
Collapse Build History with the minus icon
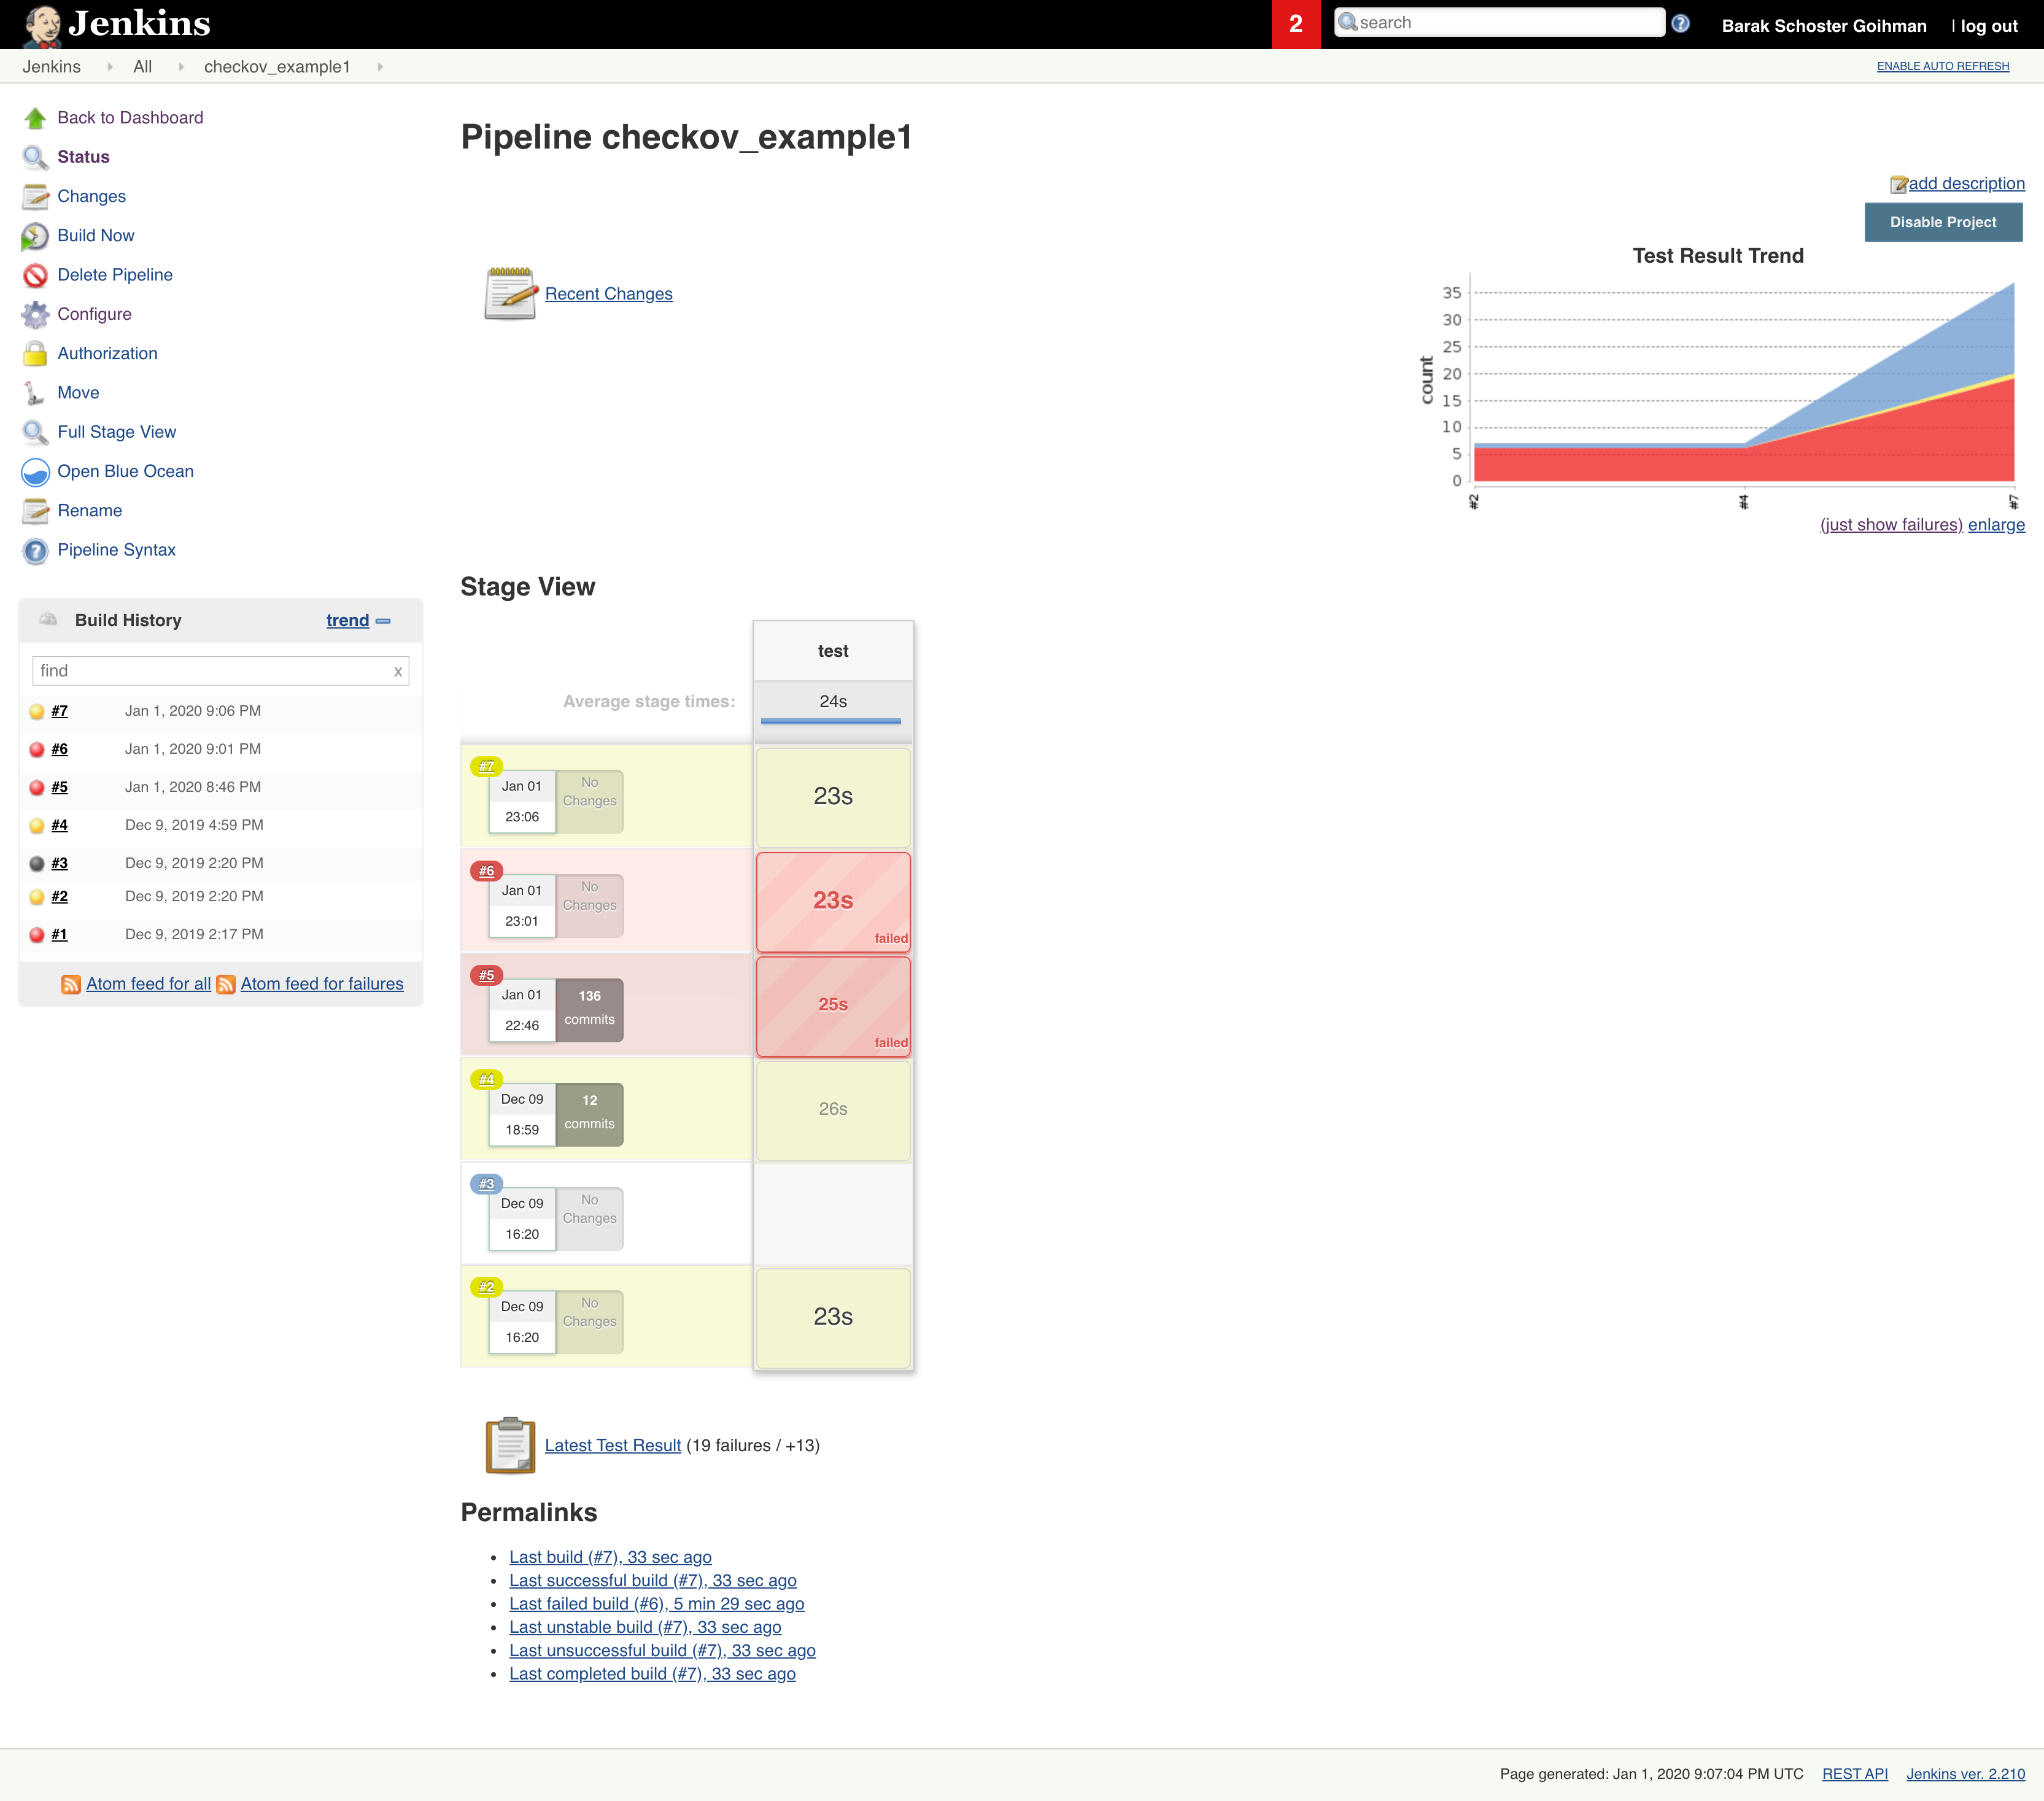(x=383, y=621)
